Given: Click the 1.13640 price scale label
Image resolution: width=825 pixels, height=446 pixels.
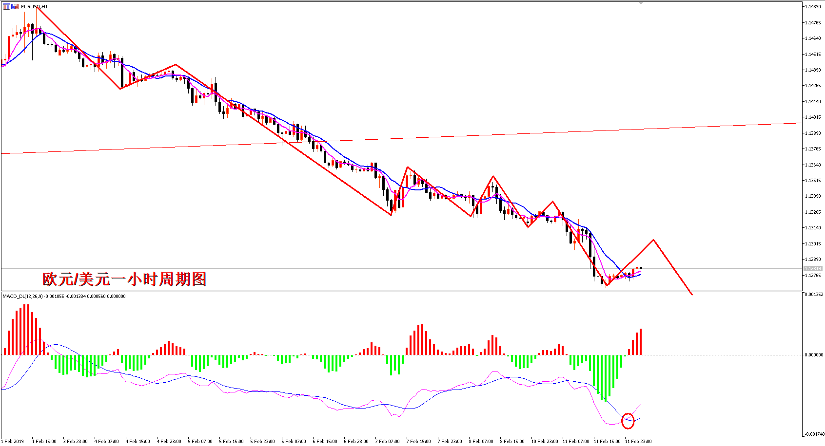Looking at the screenshot, I should click(812, 165).
